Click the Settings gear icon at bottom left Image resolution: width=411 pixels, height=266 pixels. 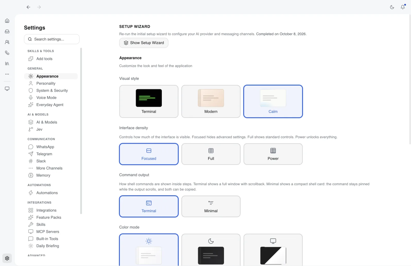7,258
